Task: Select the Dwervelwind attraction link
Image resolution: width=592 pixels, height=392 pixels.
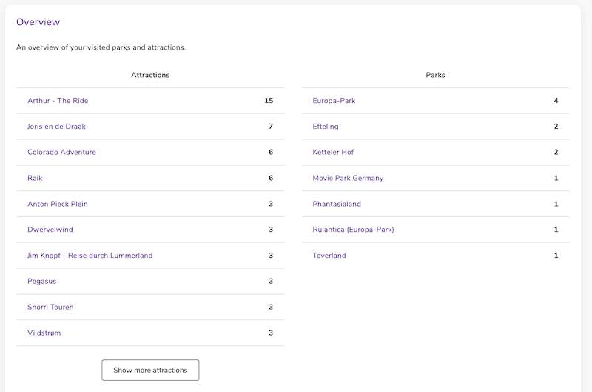Action: point(50,230)
